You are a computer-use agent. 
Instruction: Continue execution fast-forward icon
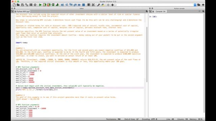[79, 5]
